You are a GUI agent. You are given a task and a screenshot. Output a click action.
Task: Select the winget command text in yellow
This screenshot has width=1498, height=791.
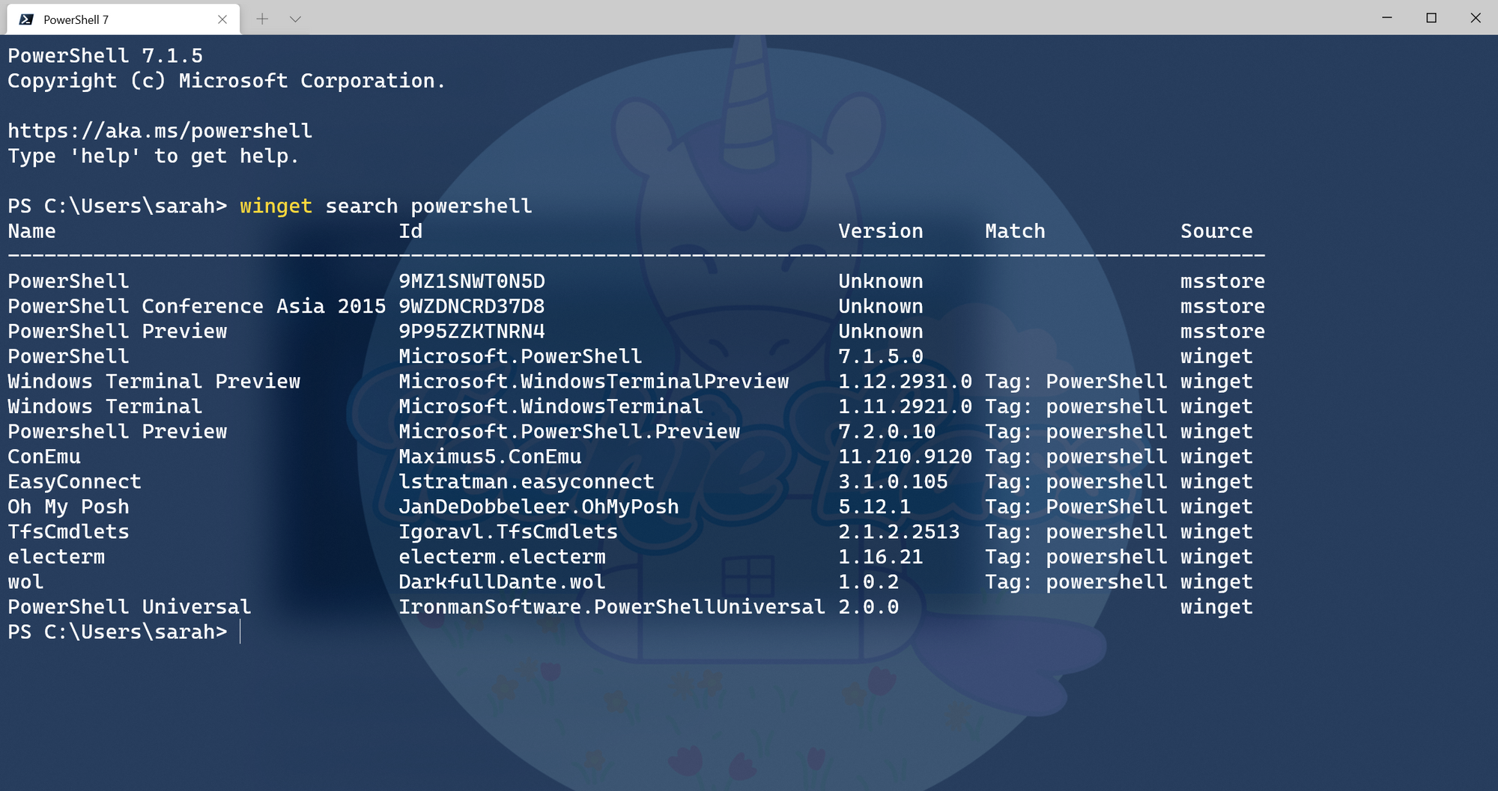coord(275,206)
